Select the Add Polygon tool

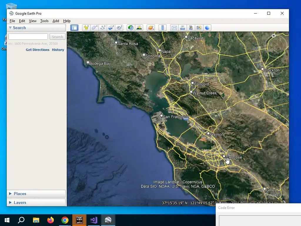click(94, 28)
